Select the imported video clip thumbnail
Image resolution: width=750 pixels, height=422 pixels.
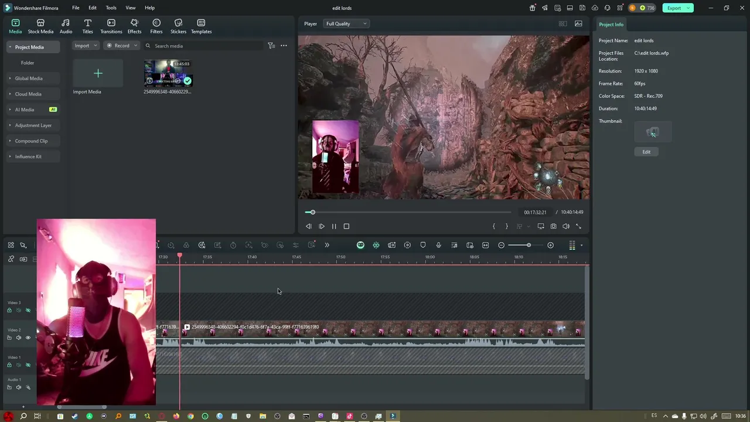(168, 73)
